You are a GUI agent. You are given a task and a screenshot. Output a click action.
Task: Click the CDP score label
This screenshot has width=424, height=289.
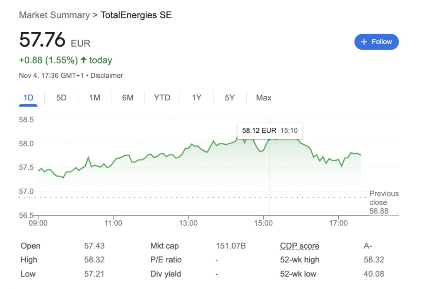click(x=300, y=246)
